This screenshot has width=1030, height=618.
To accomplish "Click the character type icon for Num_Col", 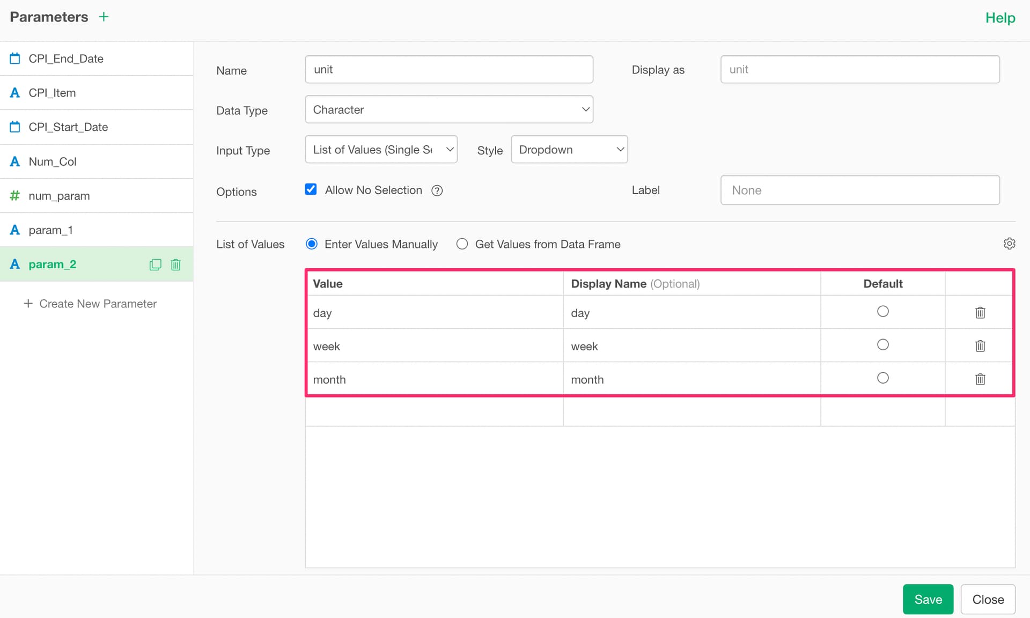I will 15,161.
